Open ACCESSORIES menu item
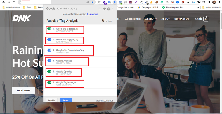The width and height of the screenshot is (222, 114). [x=133, y=19]
